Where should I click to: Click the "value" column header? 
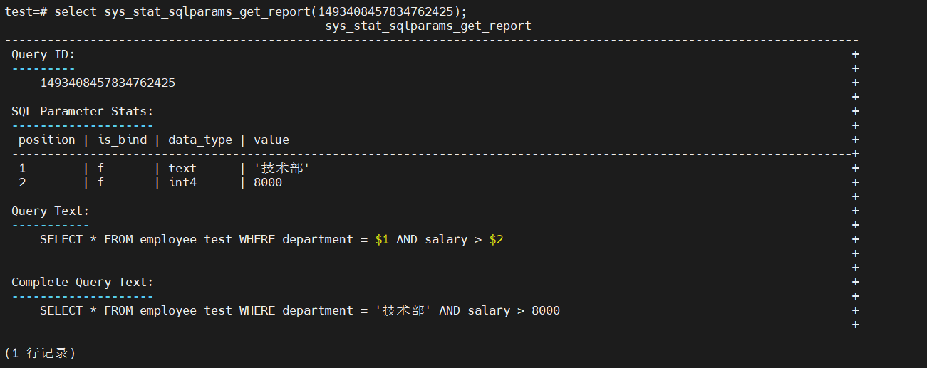[271, 140]
